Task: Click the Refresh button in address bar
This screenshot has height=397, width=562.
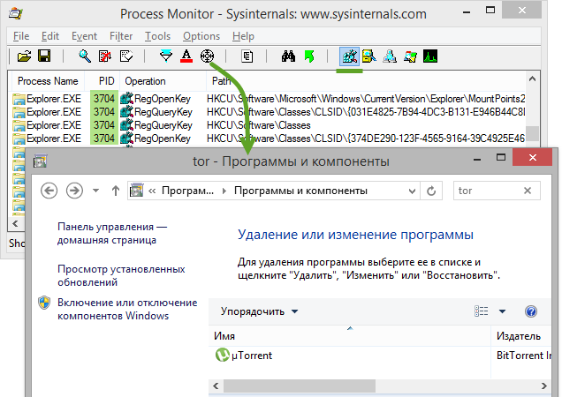Action: 431,191
